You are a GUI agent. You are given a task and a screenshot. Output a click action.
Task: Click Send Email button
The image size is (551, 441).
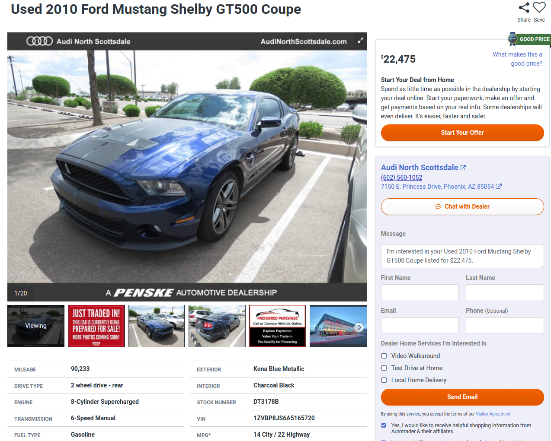(462, 397)
